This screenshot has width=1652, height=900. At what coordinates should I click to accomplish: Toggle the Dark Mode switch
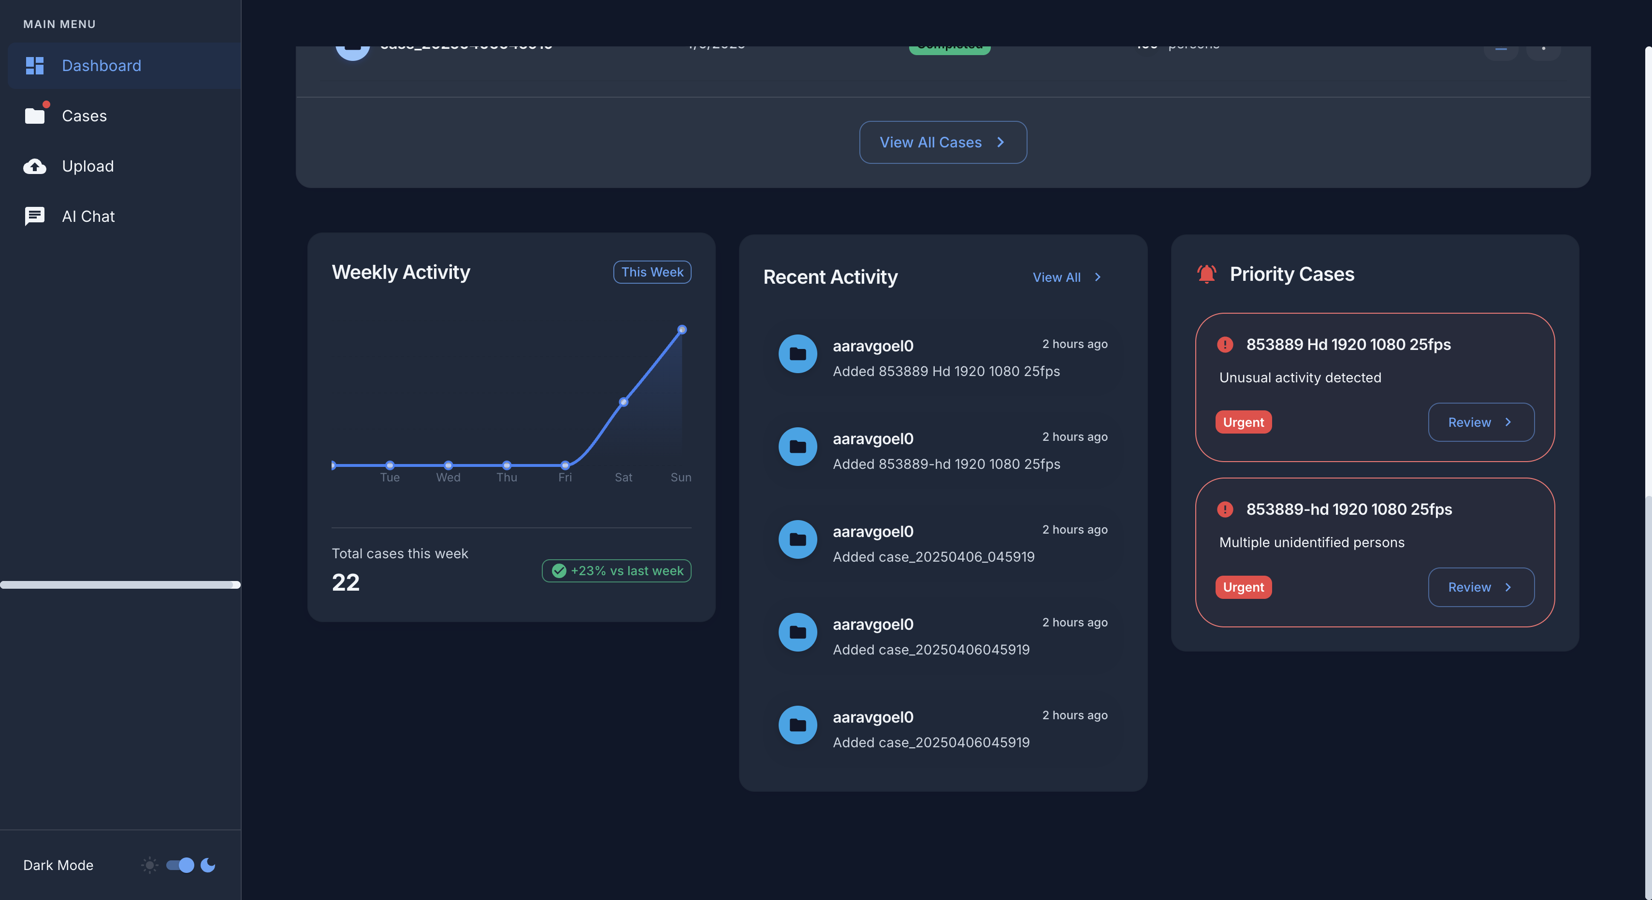click(180, 865)
